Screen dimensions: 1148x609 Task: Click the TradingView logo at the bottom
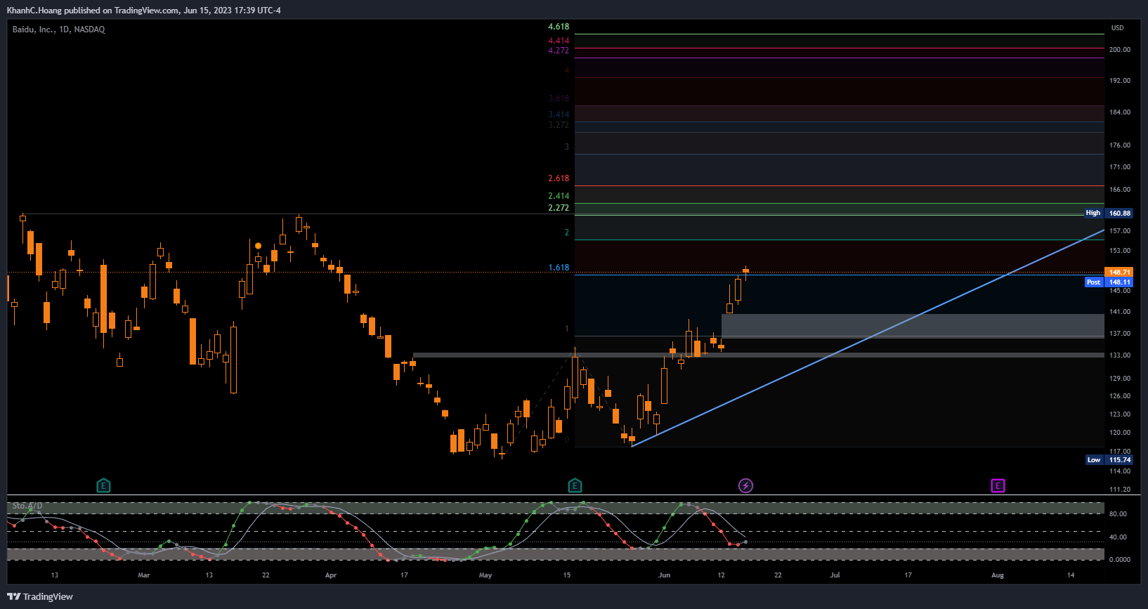pyautogui.click(x=40, y=596)
